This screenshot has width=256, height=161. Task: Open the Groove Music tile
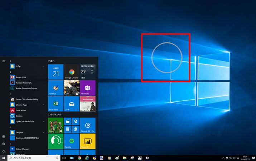(88, 125)
